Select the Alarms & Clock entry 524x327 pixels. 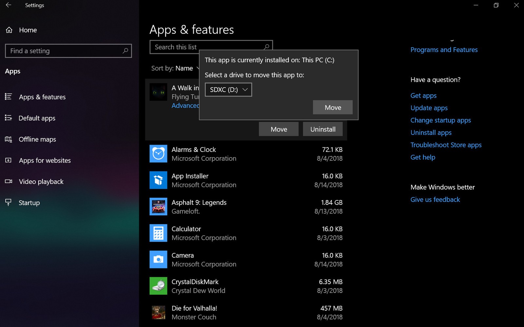point(246,154)
